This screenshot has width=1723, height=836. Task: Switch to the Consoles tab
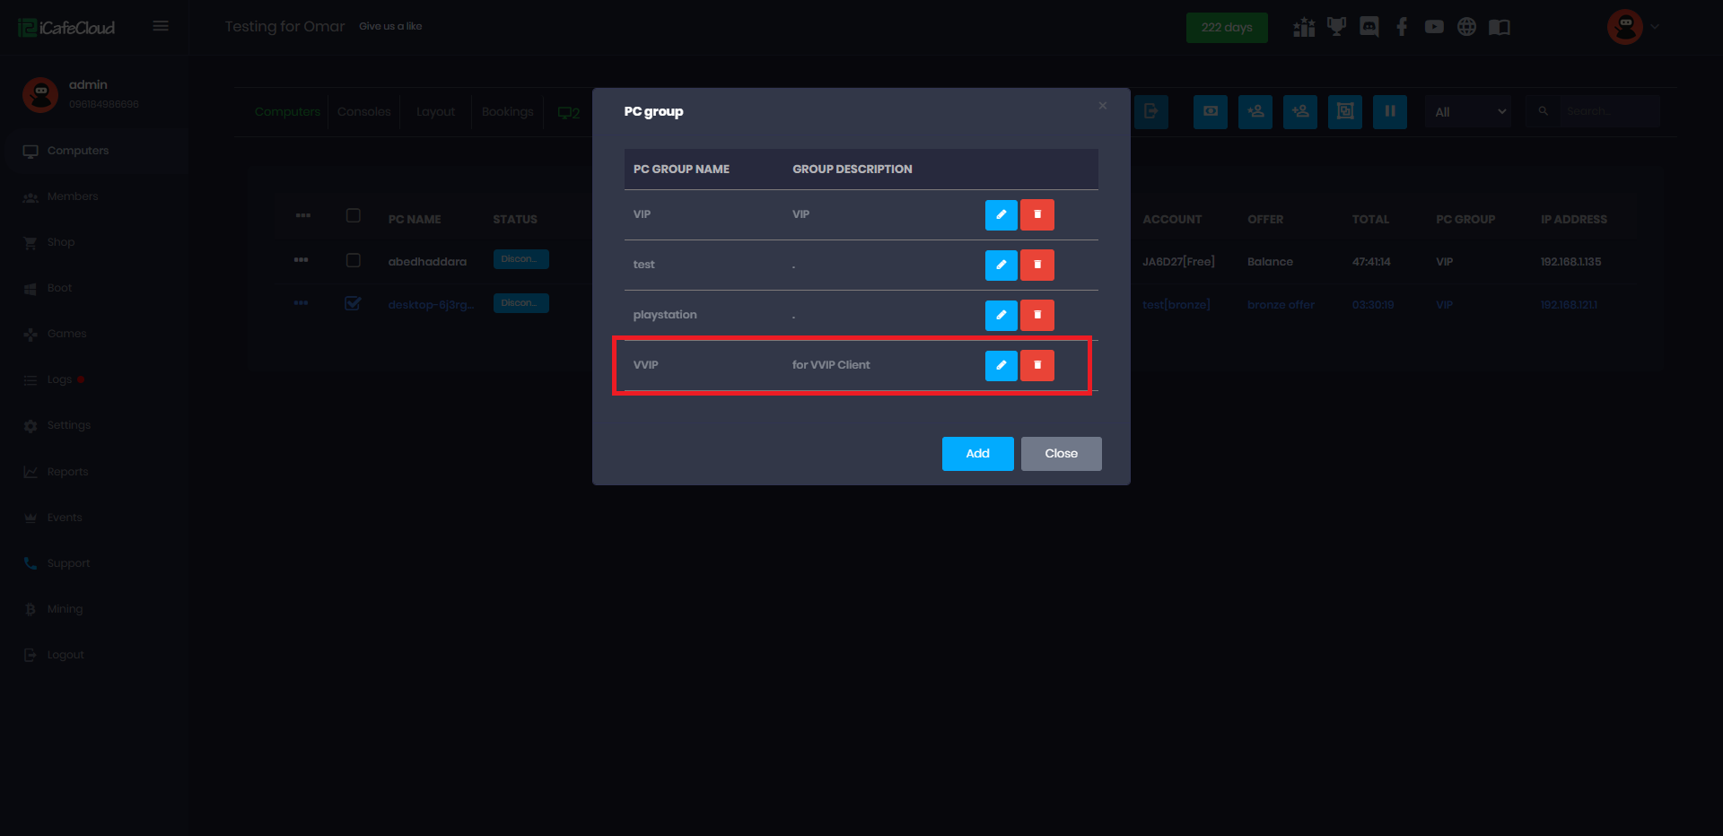click(363, 112)
